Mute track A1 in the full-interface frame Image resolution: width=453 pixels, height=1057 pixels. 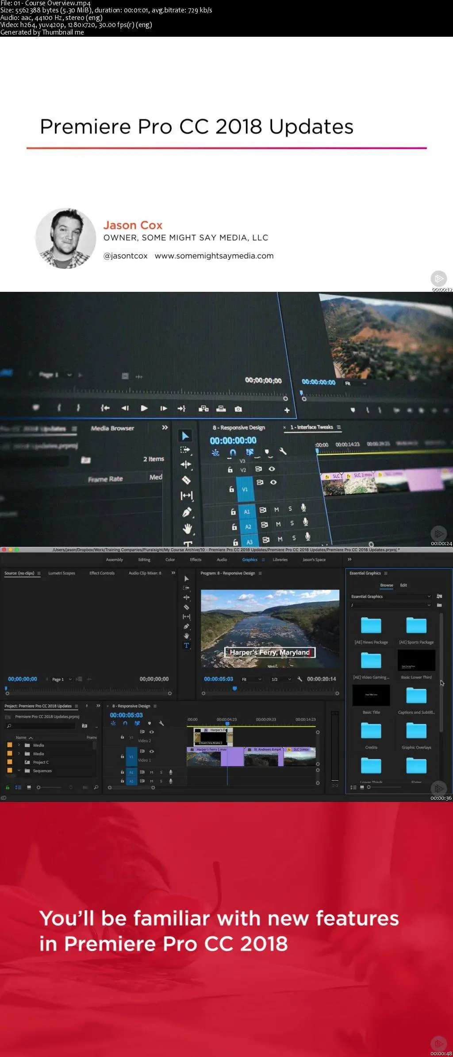pyautogui.click(x=151, y=772)
